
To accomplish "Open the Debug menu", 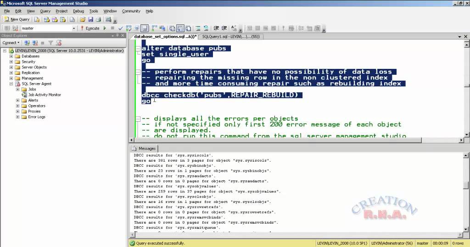I will (x=78, y=11).
